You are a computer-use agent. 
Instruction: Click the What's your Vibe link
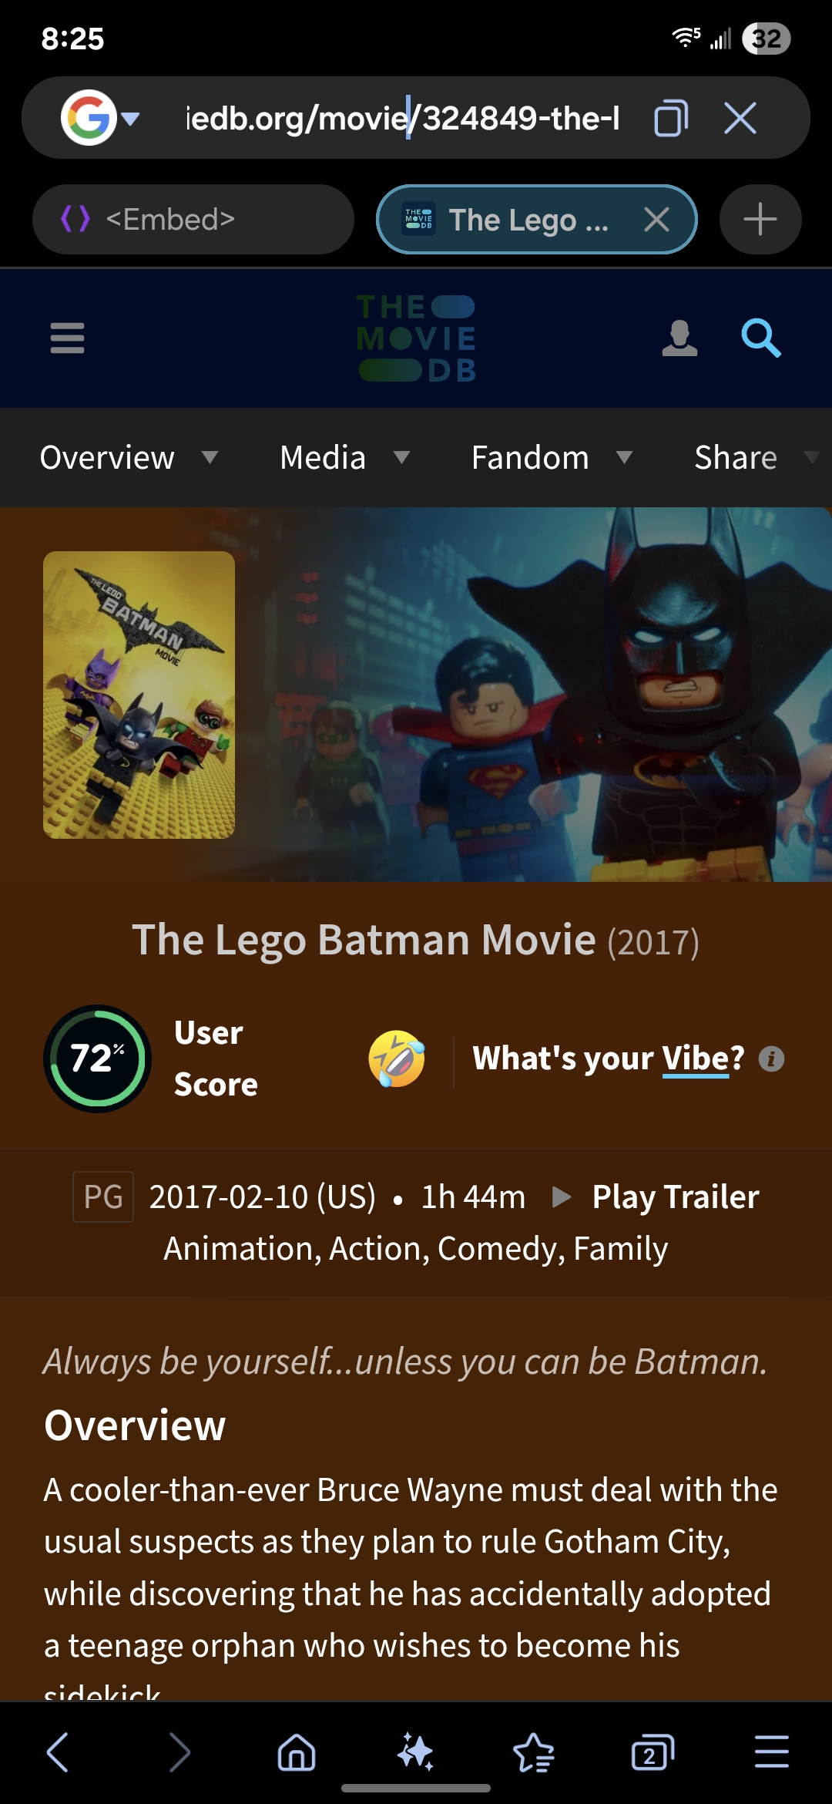pyautogui.click(x=609, y=1059)
